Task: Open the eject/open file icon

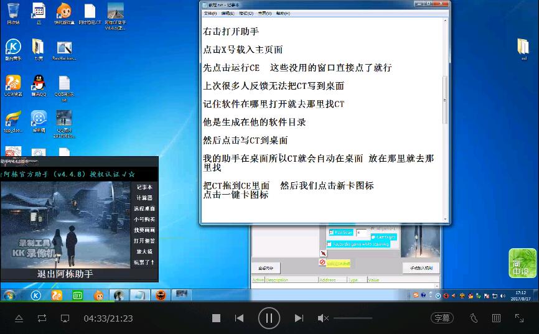Action: coord(19,318)
